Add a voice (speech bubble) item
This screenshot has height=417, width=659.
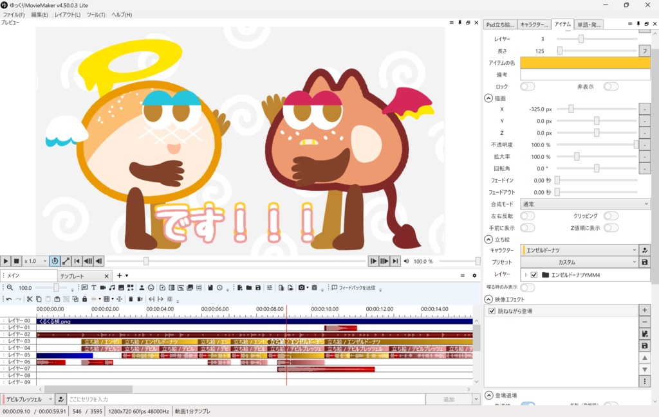click(84, 287)
